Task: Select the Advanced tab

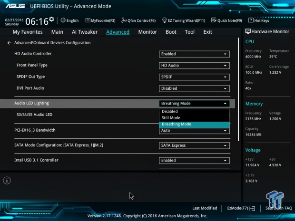Action: tap(118, 32)
